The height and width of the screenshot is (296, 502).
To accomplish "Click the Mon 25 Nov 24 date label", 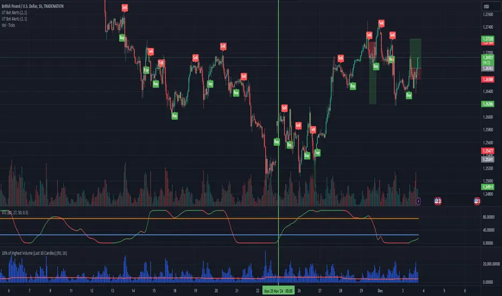I will 278,291.
